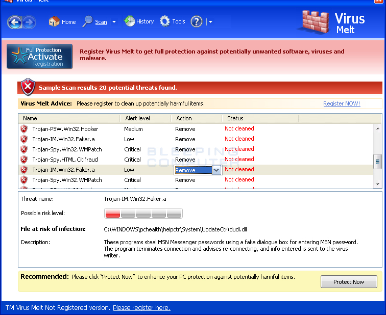Expand the Scan dropdown arrow
386x315 pixels.
coord(114,22)
